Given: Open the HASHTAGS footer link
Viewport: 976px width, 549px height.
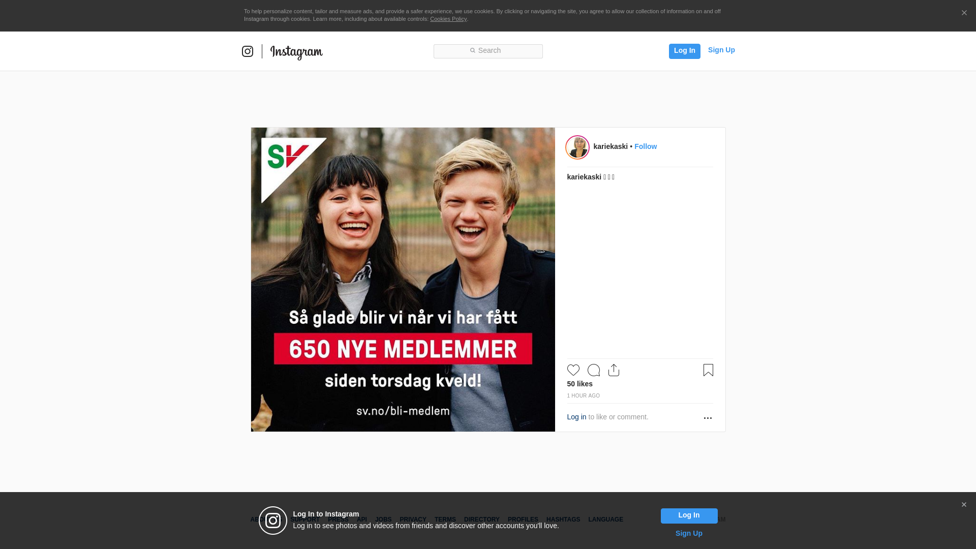Looking at the screenshot, I should click(563, 520).
